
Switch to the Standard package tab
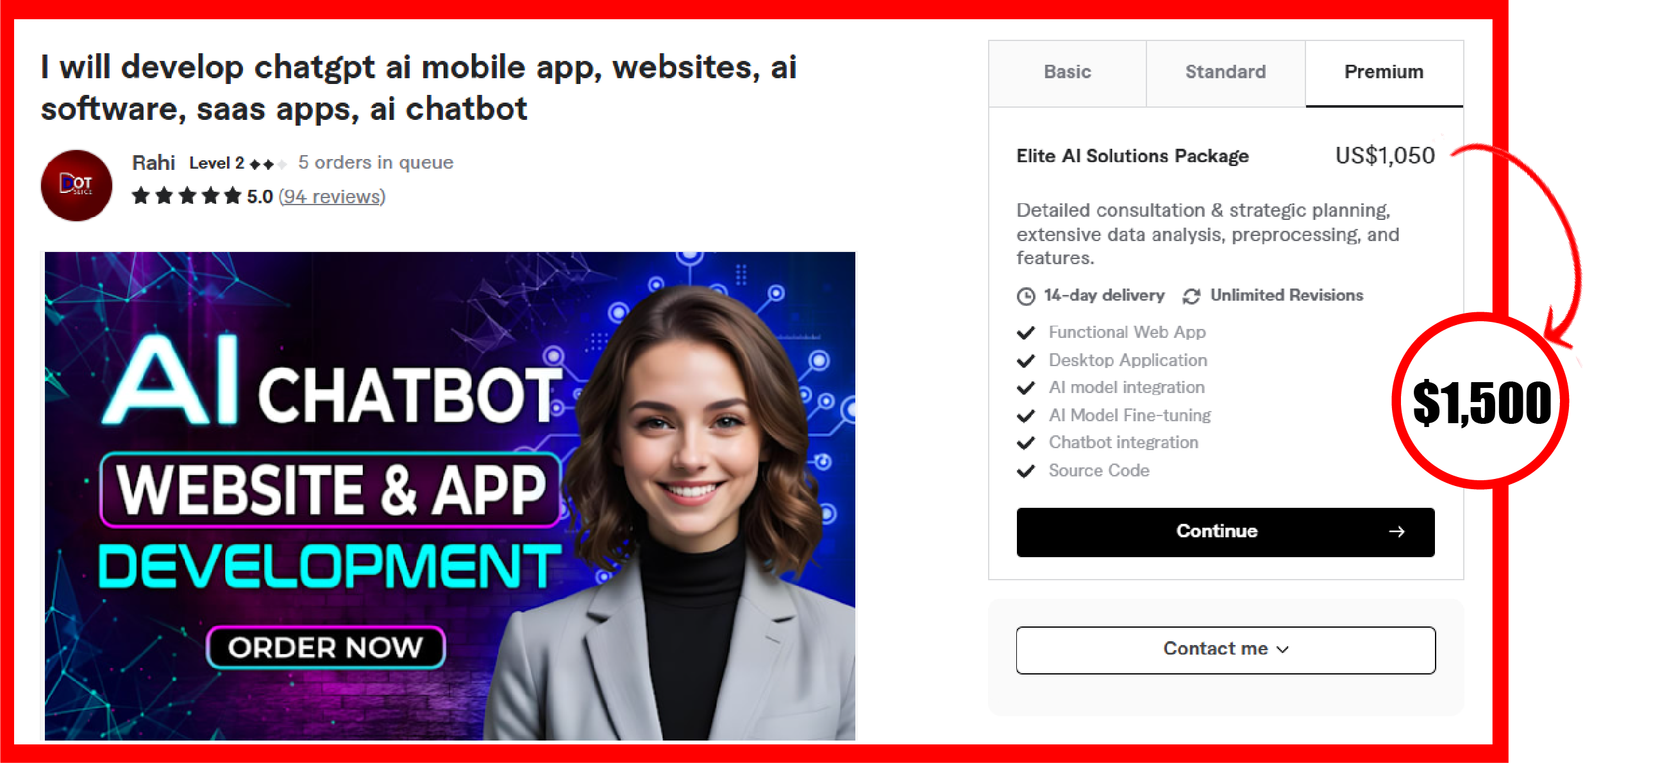(1226, 73)
